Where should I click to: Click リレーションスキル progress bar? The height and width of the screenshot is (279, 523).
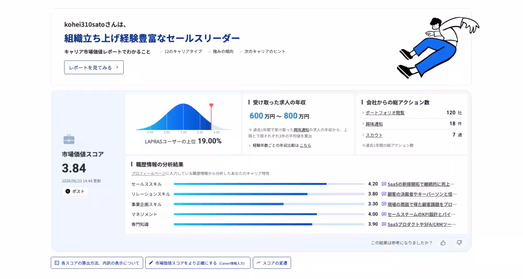(269, 194)
